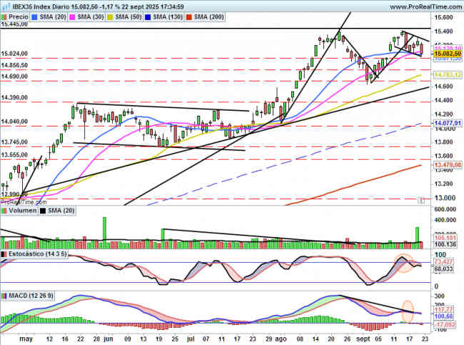This screenshot has height=345, width=464.
Task: Click the 13.555,00 level label
Action: [x=14, y=155]
